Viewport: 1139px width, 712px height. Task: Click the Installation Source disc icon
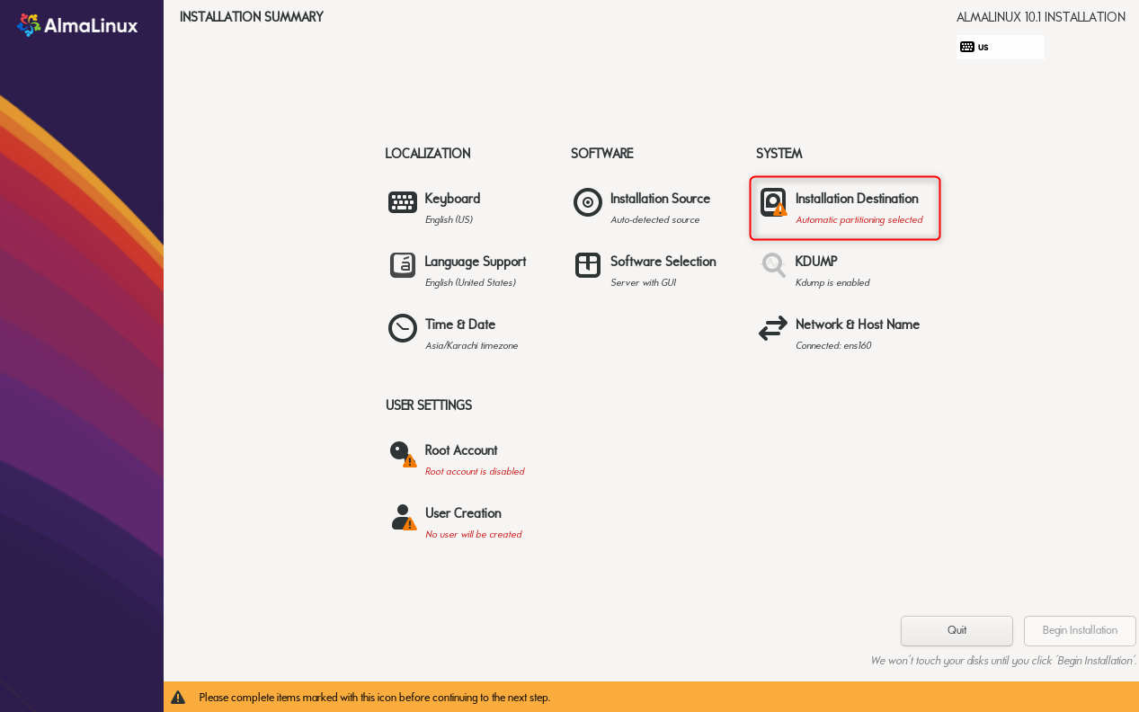click(587, 202)
